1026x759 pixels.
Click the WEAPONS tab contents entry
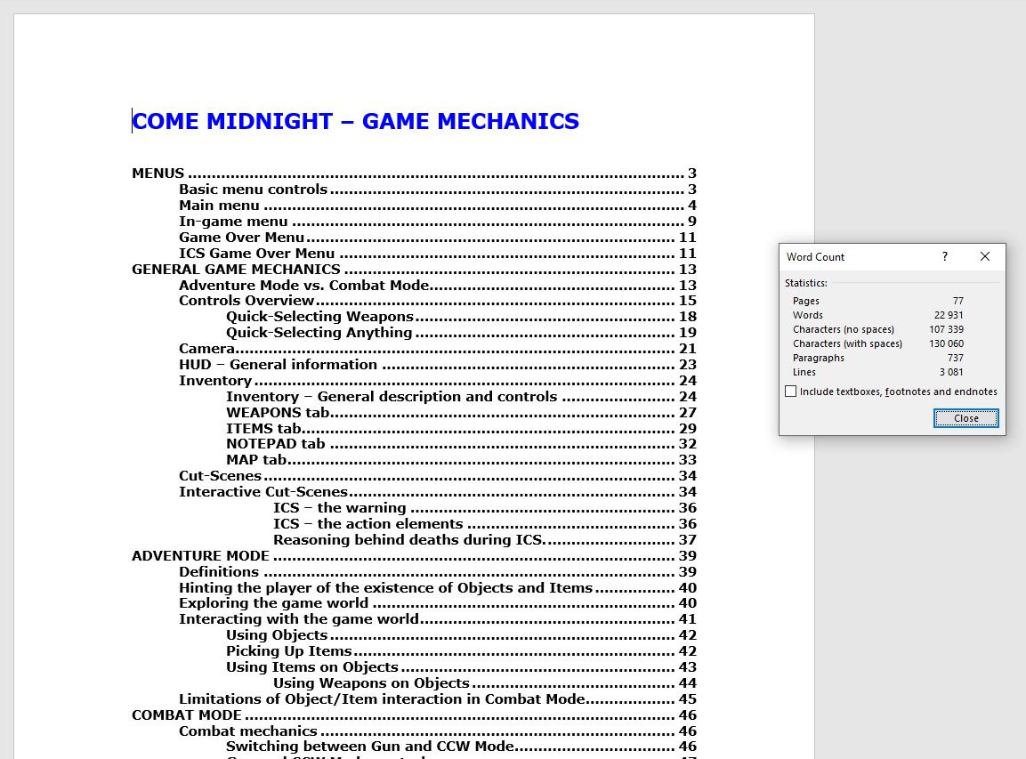pos(278,413)
